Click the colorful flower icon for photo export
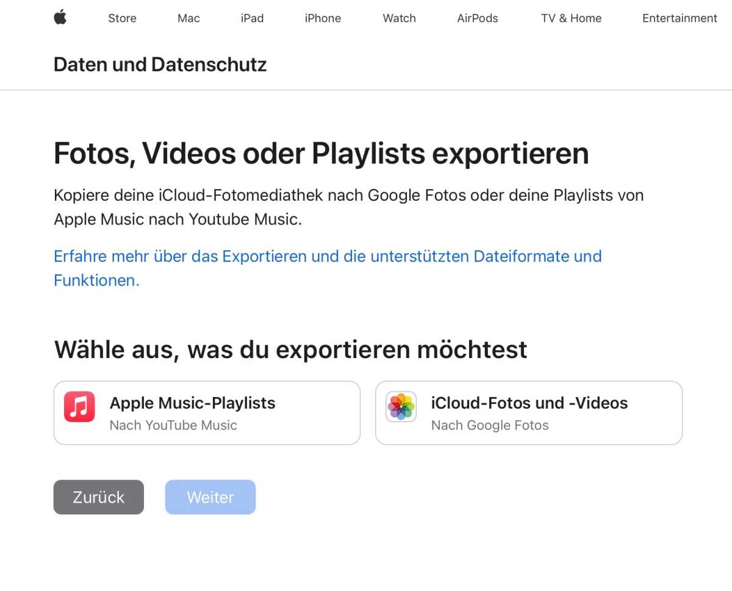Viewport: 732px width, 591px height. tap(400, 406)
